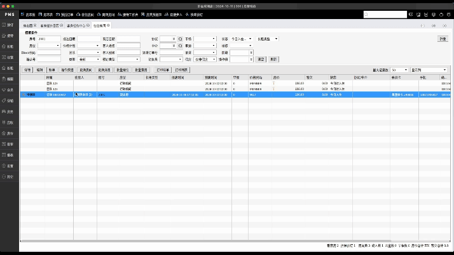Close the active 在住 tab
Screen dimensions: 454x255
click(108, 25)
